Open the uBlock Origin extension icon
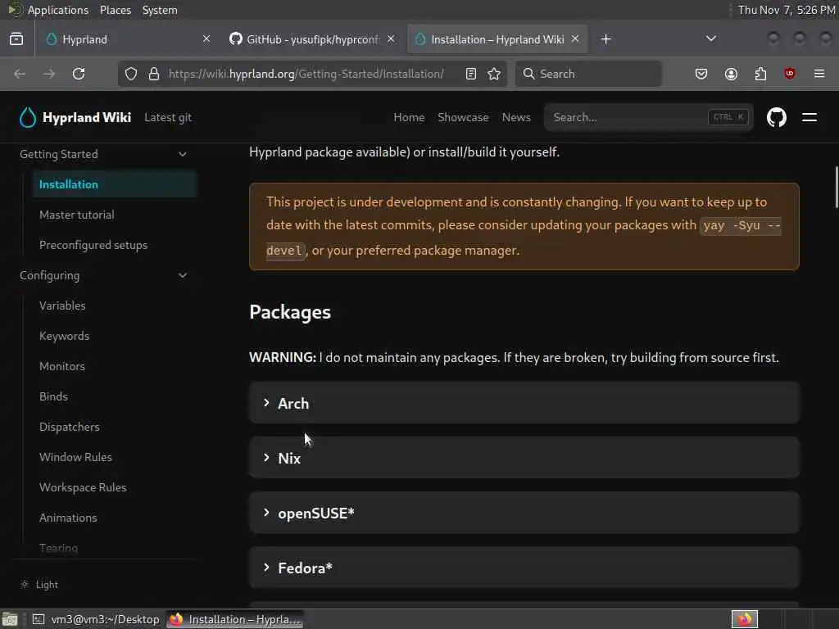This screenshot has width=839, height=629. (x=790, y=74)
